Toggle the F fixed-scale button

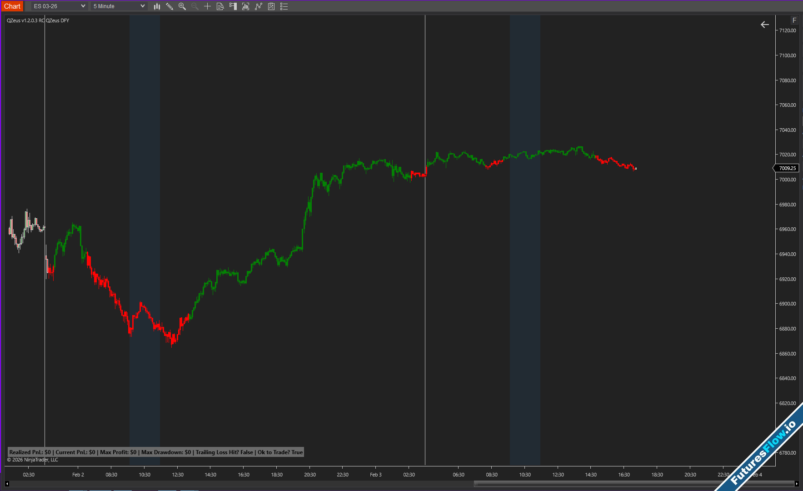[794, 20]
